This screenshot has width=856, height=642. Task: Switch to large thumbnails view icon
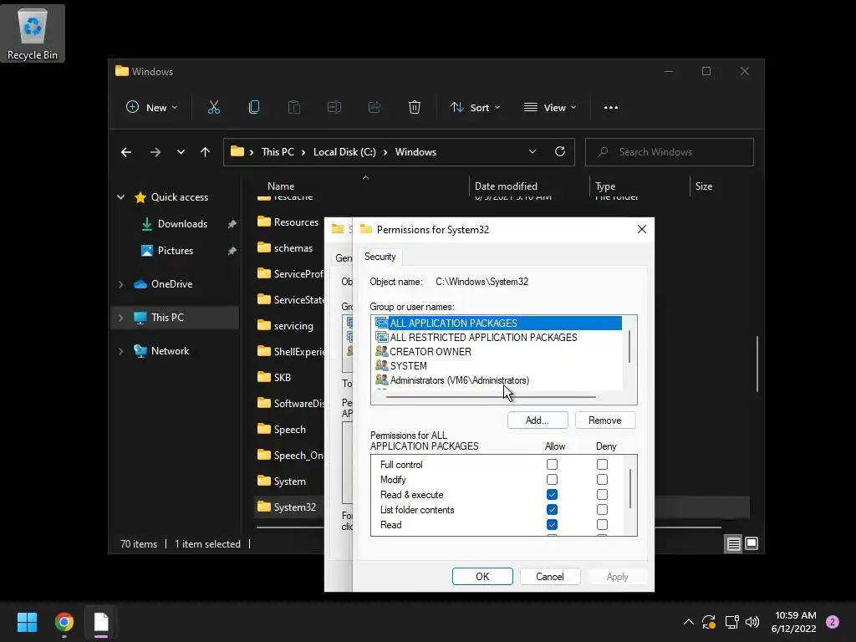pos(752,543)
